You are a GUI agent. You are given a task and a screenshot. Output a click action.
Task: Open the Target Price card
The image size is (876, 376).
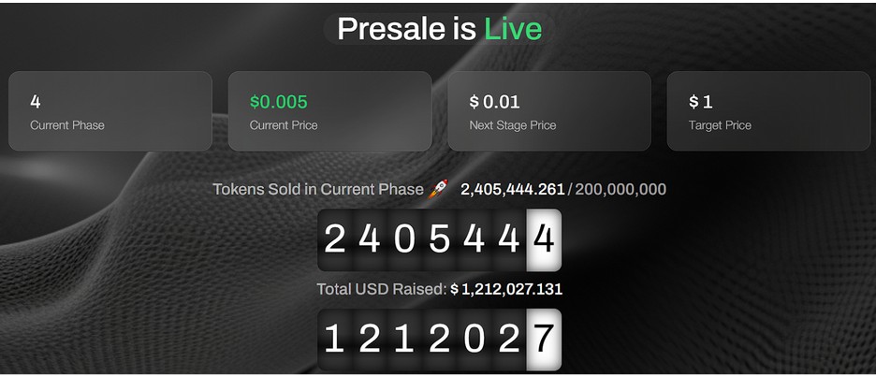(768, 110)
